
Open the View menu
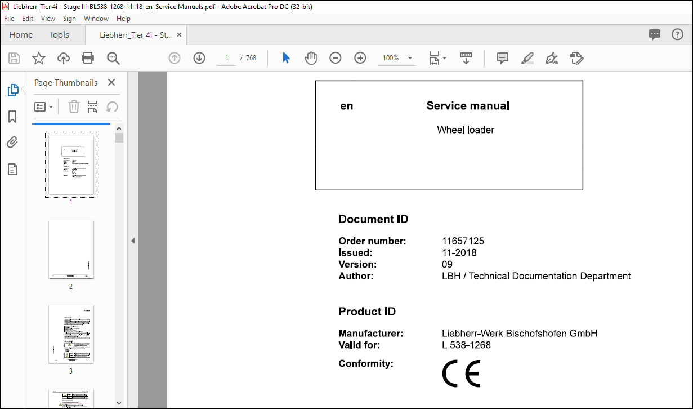point(48,19)
